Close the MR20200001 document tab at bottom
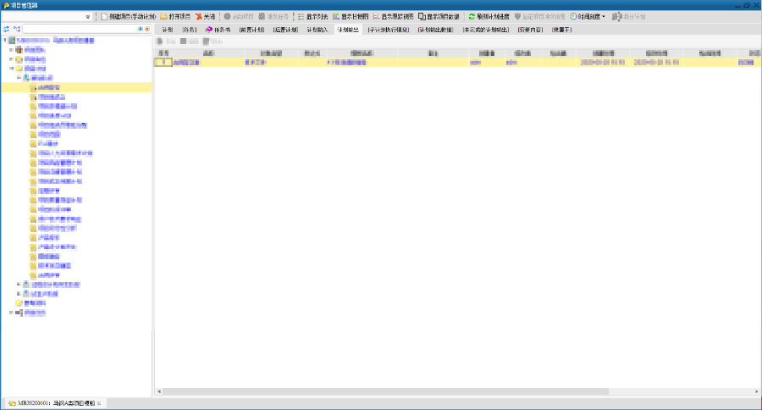 point(99,403)
